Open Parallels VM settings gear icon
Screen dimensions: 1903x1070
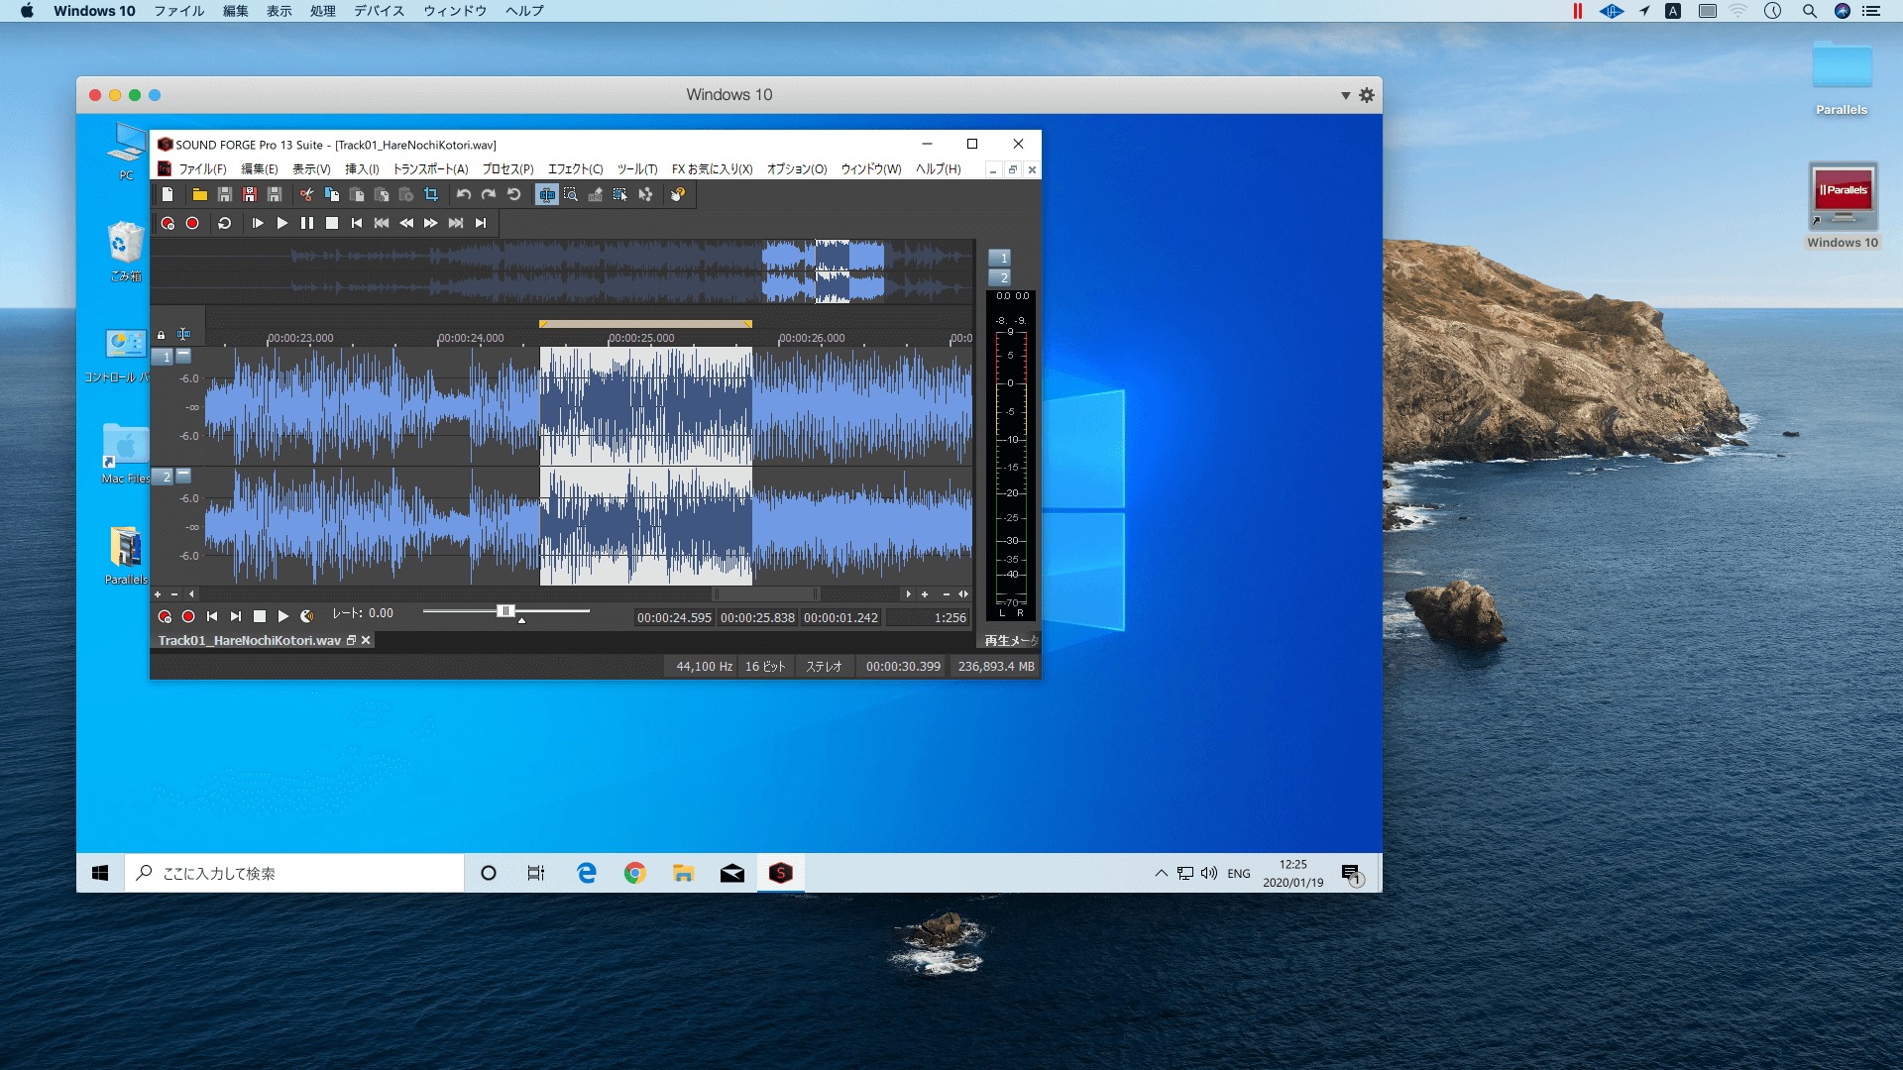[1367, 95]
